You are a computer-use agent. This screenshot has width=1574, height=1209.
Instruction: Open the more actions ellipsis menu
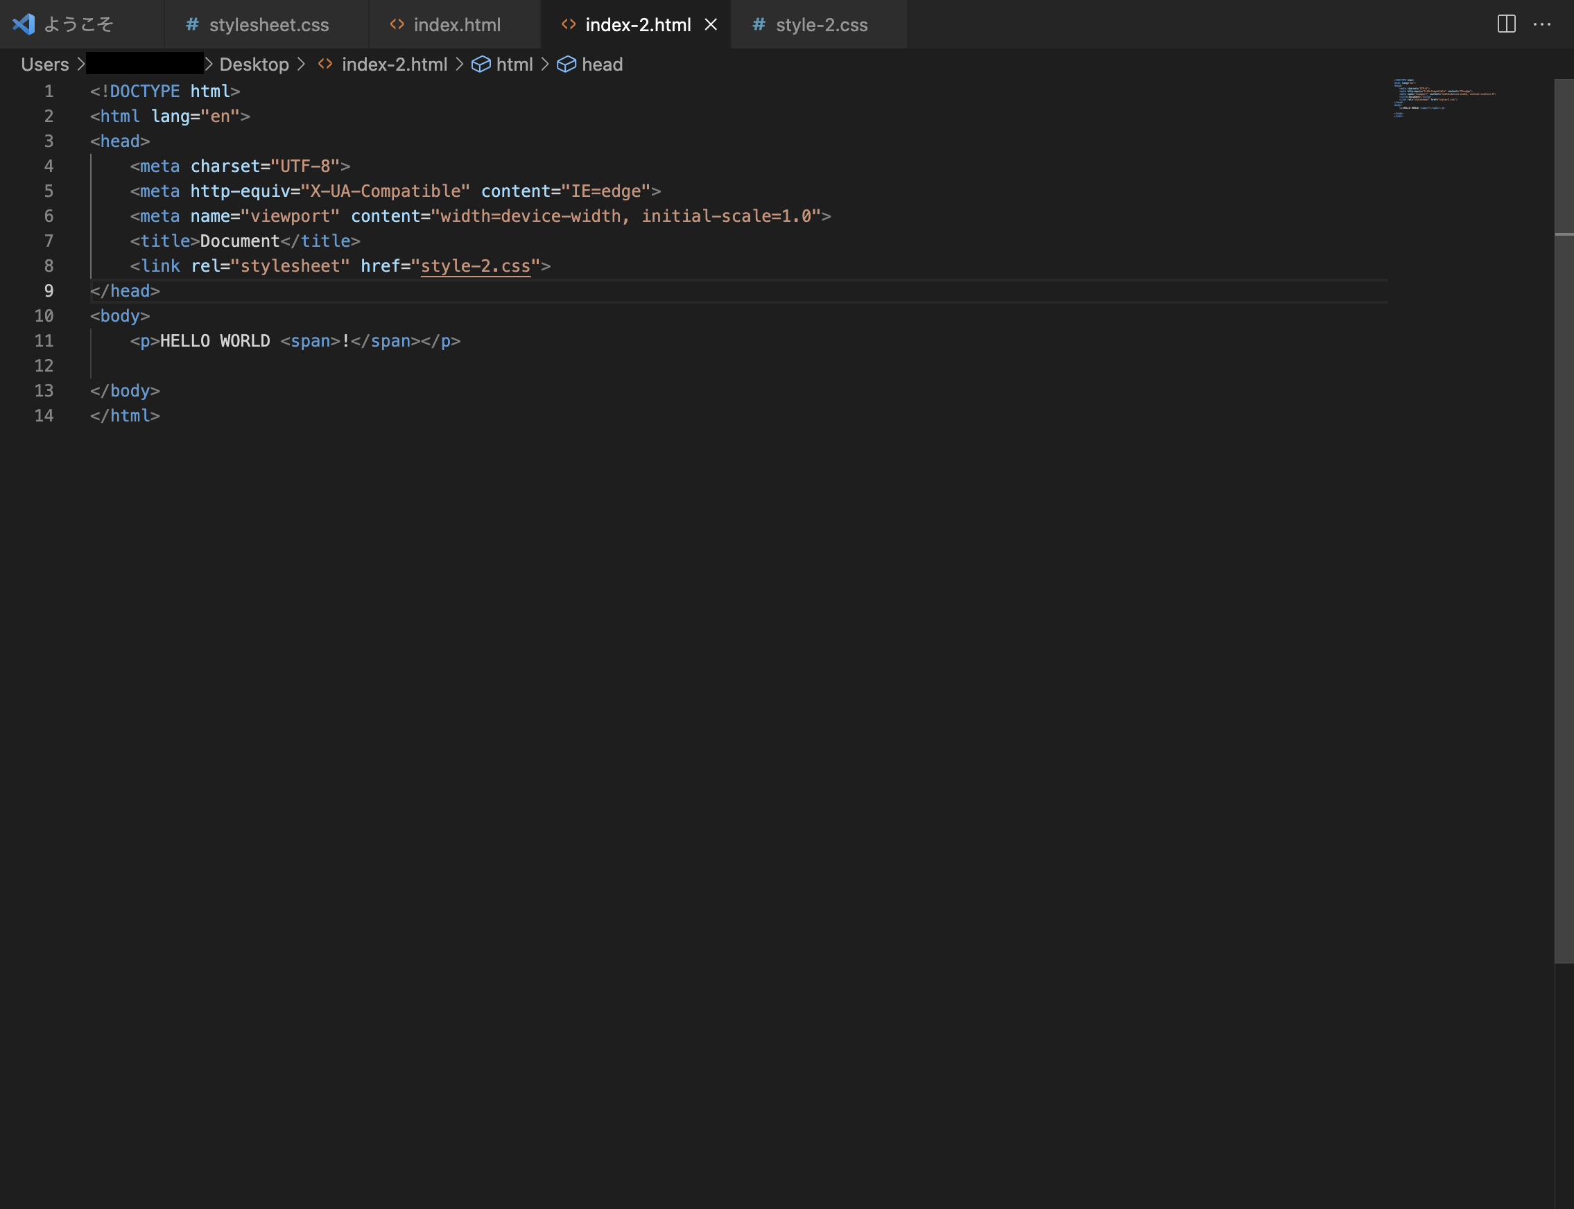pos(1542,24)
